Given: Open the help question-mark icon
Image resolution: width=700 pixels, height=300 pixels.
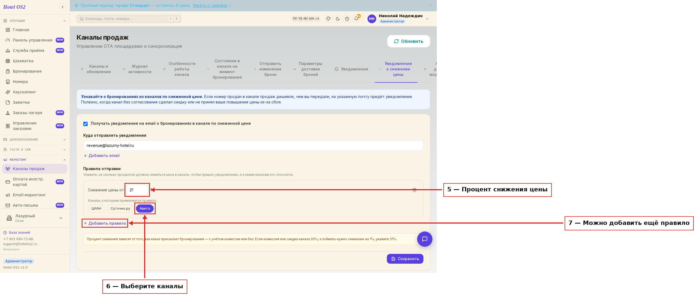Looking at the screenshot, I should [x=347, y=19].
